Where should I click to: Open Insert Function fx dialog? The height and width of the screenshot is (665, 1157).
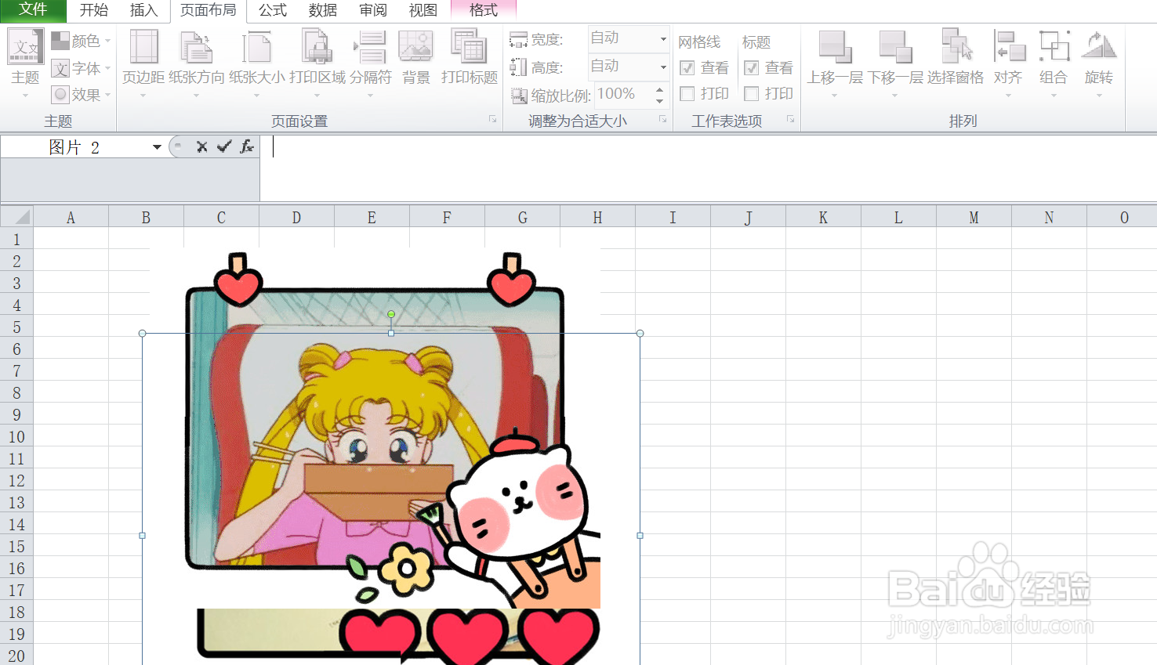[x=247, y=146]
